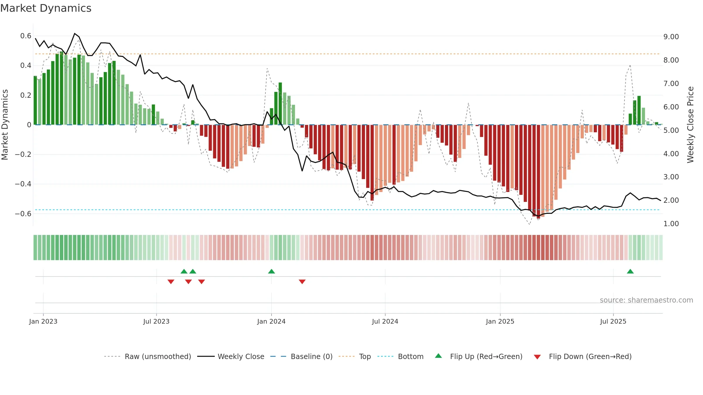Image resolution: width=703 pixels, height=395 pixels.
Task: Click the 5.00 price axis label
Action: pyautogui.click(x=671, y=130)
